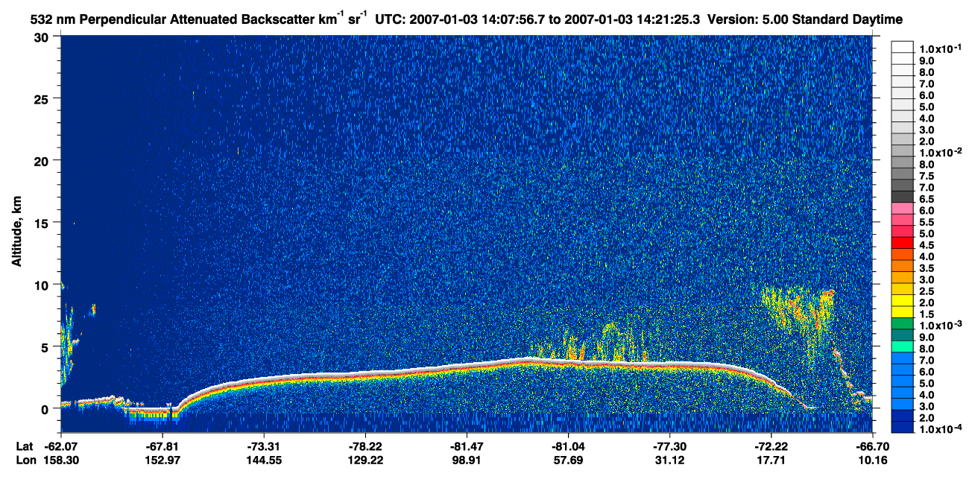Viewport: 969px width, 497px height.
Task: Click latitude value -77.30
Action: tap(669, 446)
